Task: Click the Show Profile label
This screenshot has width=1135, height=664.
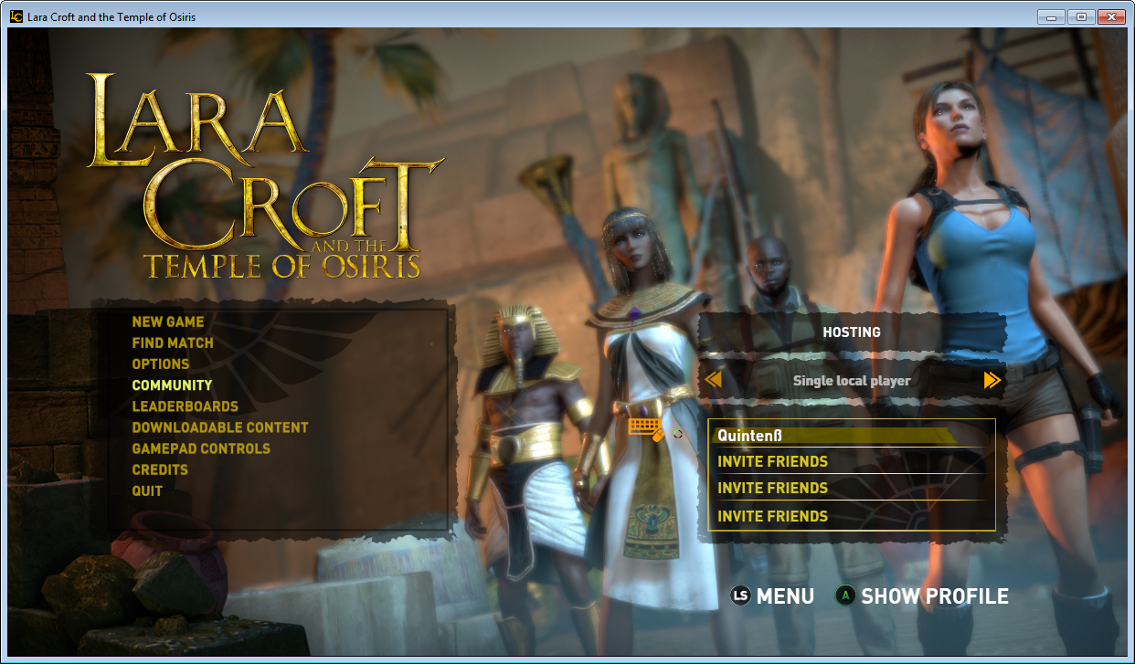Action: 935,596
